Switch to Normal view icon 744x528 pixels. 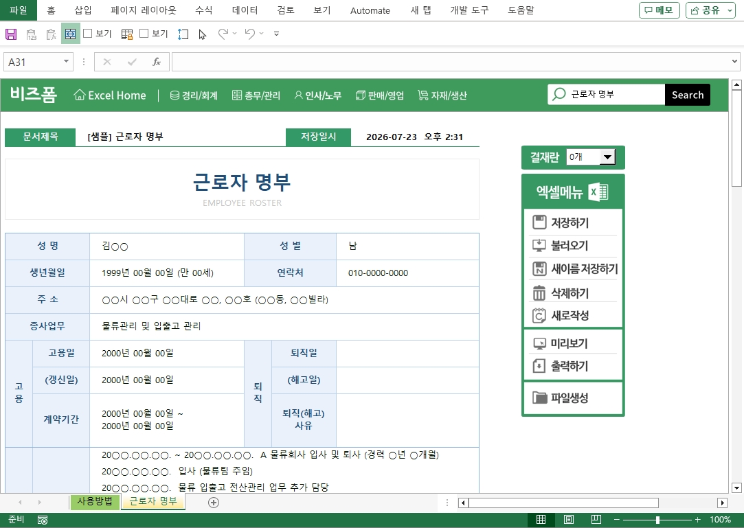click(541, 520)
